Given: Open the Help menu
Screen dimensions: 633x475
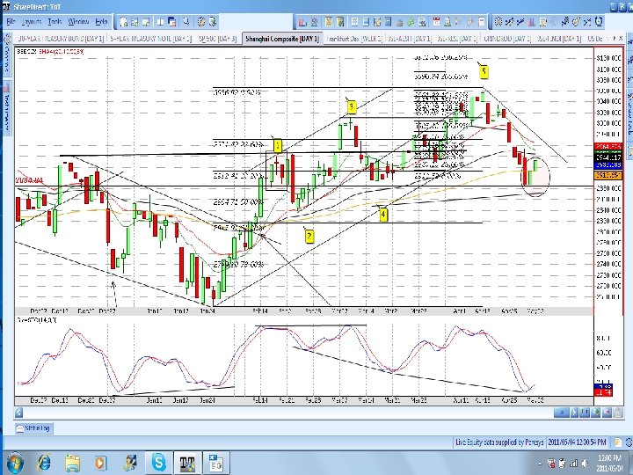Looking at the screenshot, I should pyautogui.click(x=101, y=22).
